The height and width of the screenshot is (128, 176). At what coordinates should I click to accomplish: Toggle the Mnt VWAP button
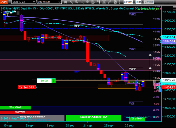click(20, 112)
